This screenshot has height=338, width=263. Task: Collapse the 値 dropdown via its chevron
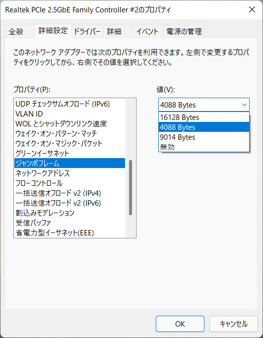coord(244,105)
